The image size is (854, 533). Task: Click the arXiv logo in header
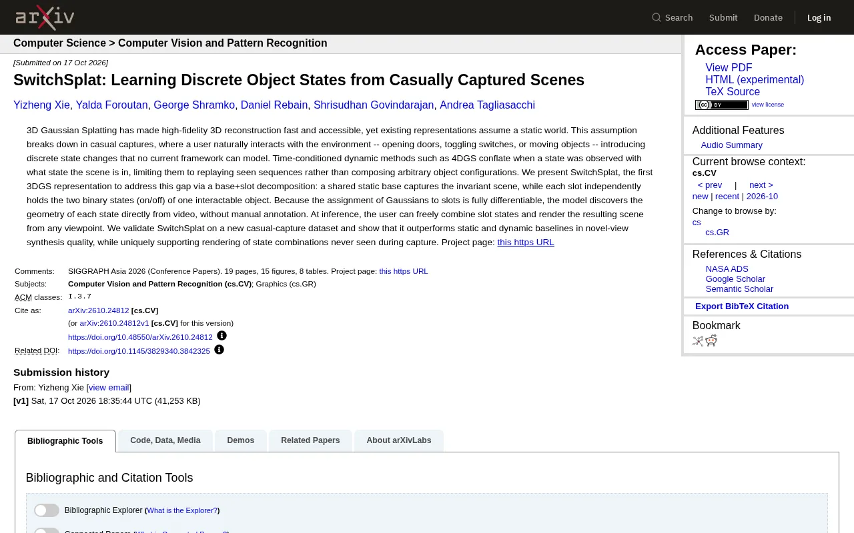(x=45, y=17)
